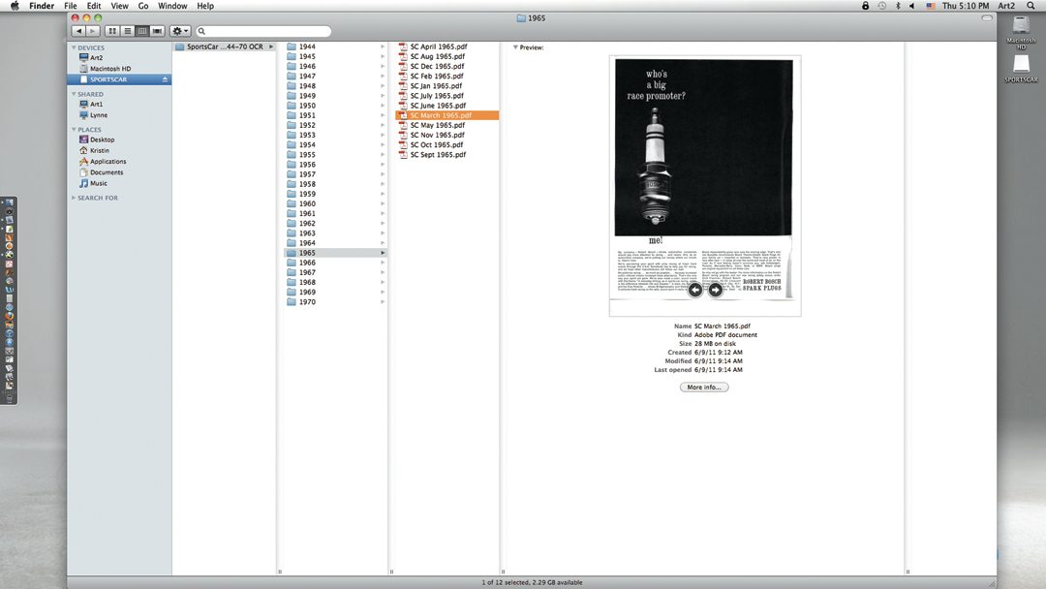
Task: Select column view toggle button
Action: (x=142, y=31)
